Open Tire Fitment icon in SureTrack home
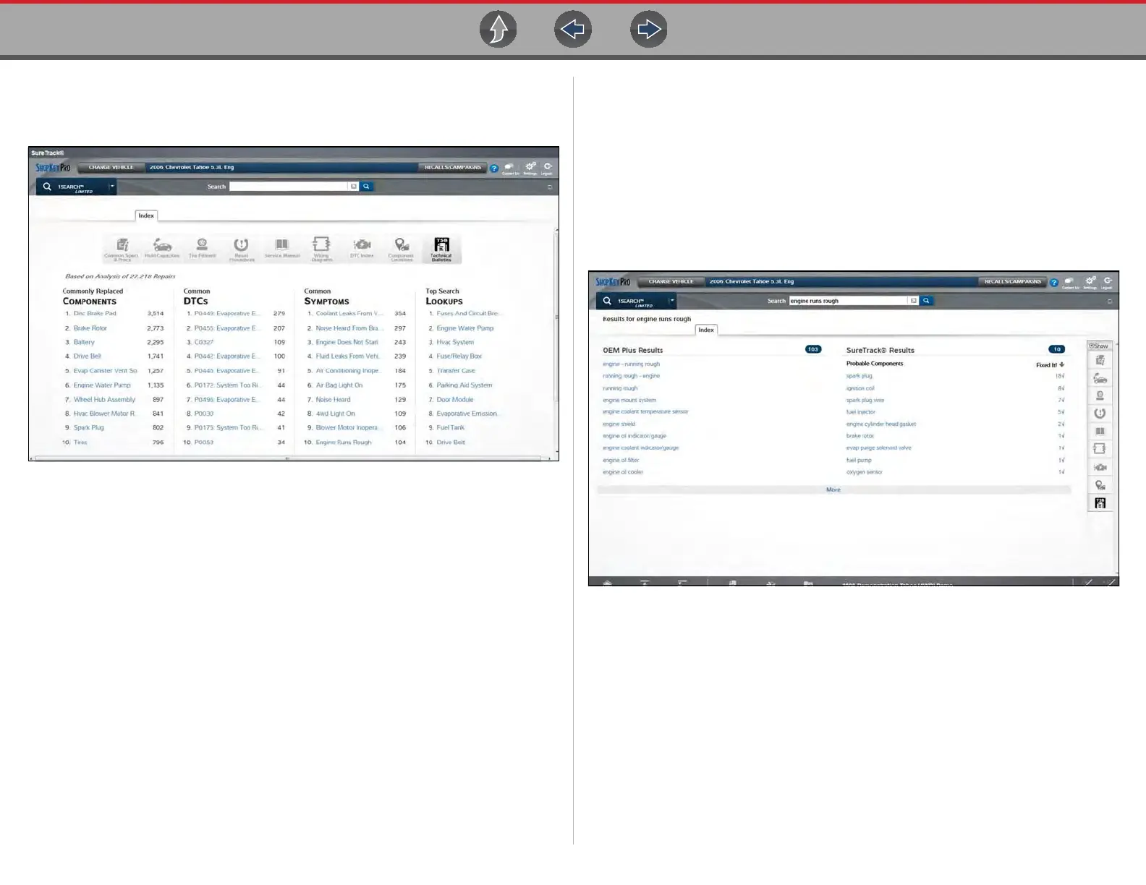The height and width of the screenshot is (885, 1146). coord(203,249)
